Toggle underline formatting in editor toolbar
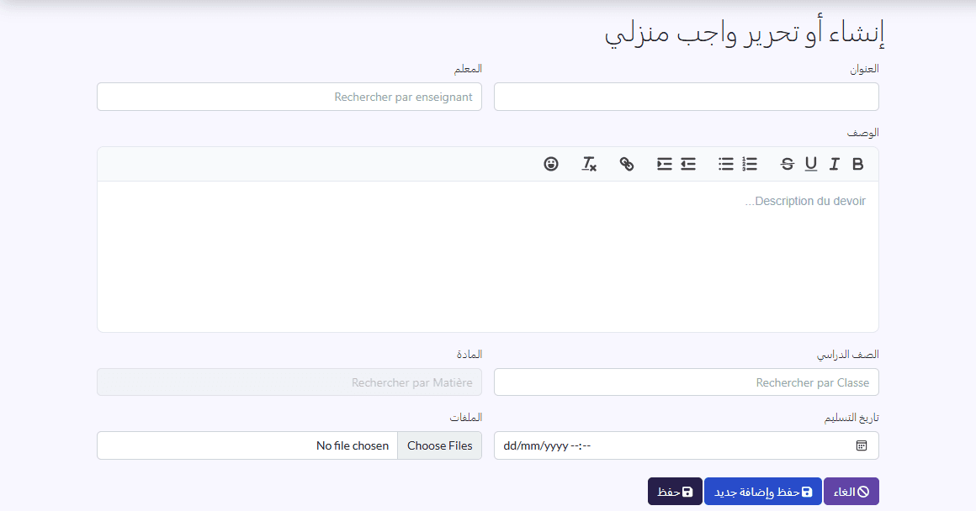Image resolution: width=976 pixels, height=511 pixels. click(x=810, y=164)
